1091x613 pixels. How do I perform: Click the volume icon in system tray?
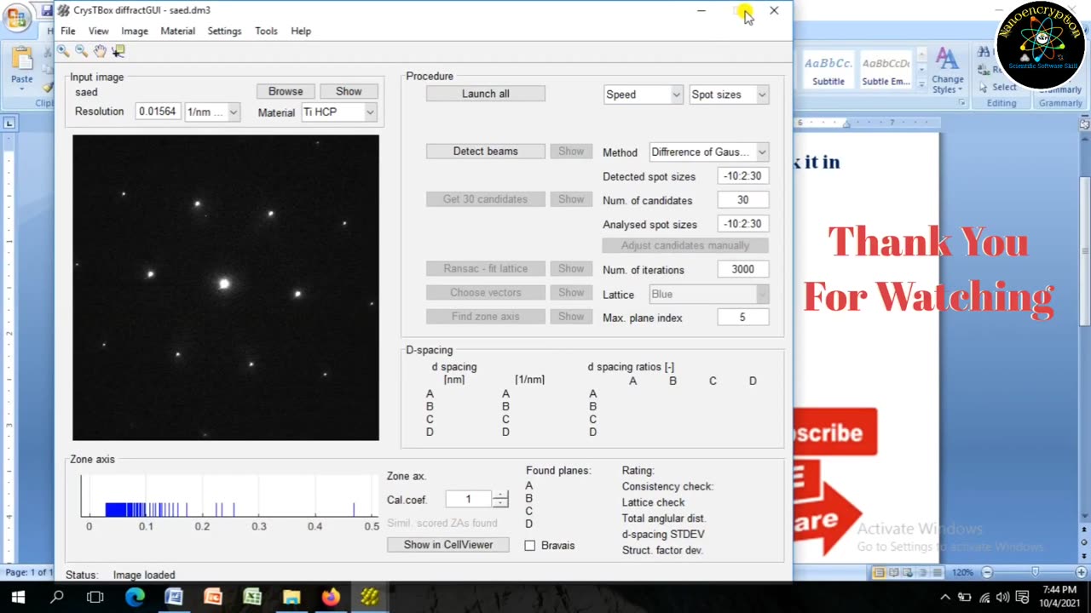point(1002,598)
